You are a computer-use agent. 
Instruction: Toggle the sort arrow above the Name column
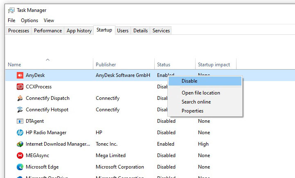tap(48, 60)
